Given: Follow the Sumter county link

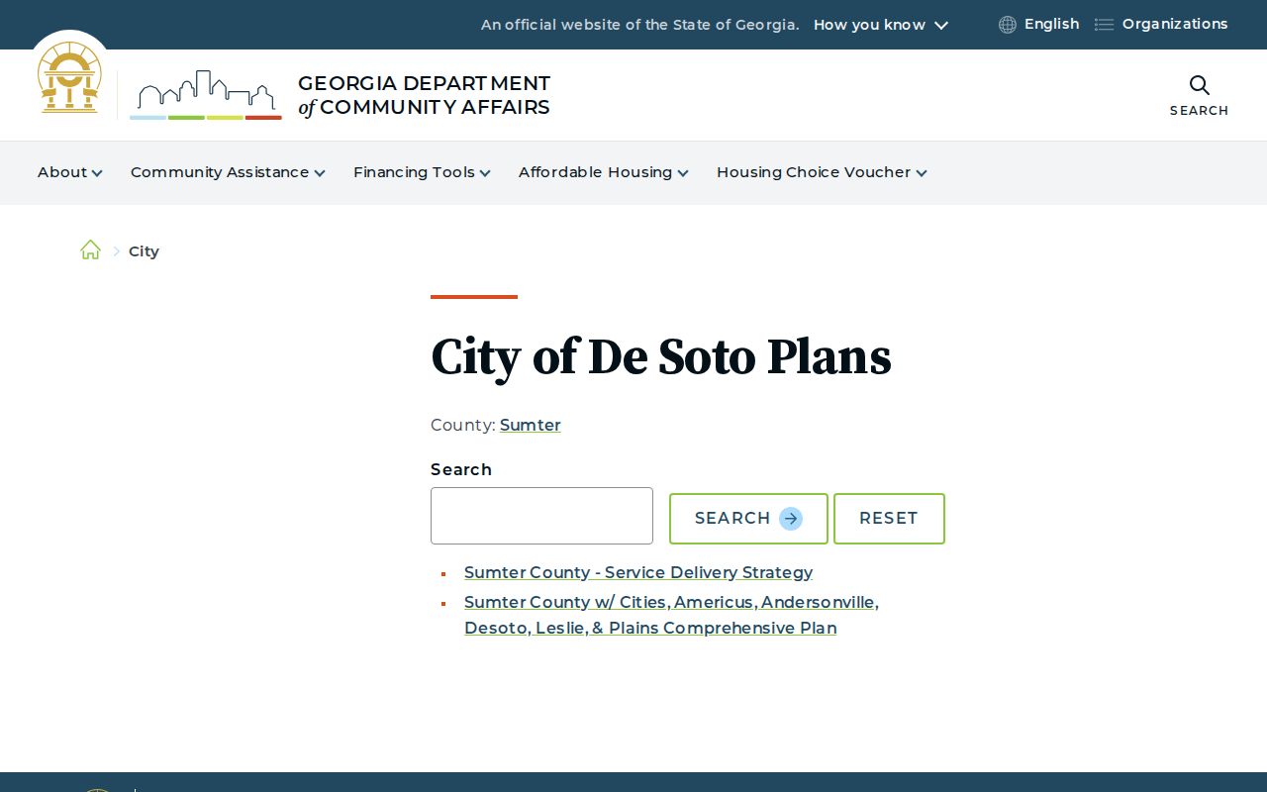Looking at the screenshot, I should [530, 425].
